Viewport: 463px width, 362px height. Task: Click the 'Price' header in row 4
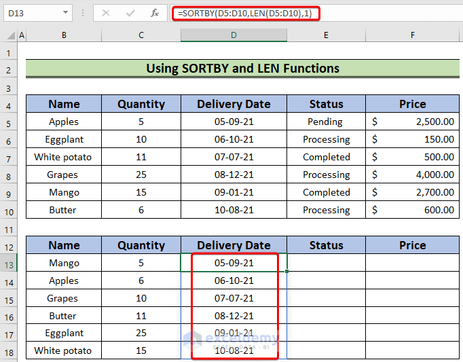(x=413, y=104)
